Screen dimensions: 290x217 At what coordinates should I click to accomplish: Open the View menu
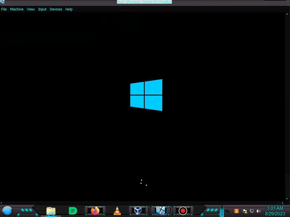pyautogui.click(x=31, y=9)
